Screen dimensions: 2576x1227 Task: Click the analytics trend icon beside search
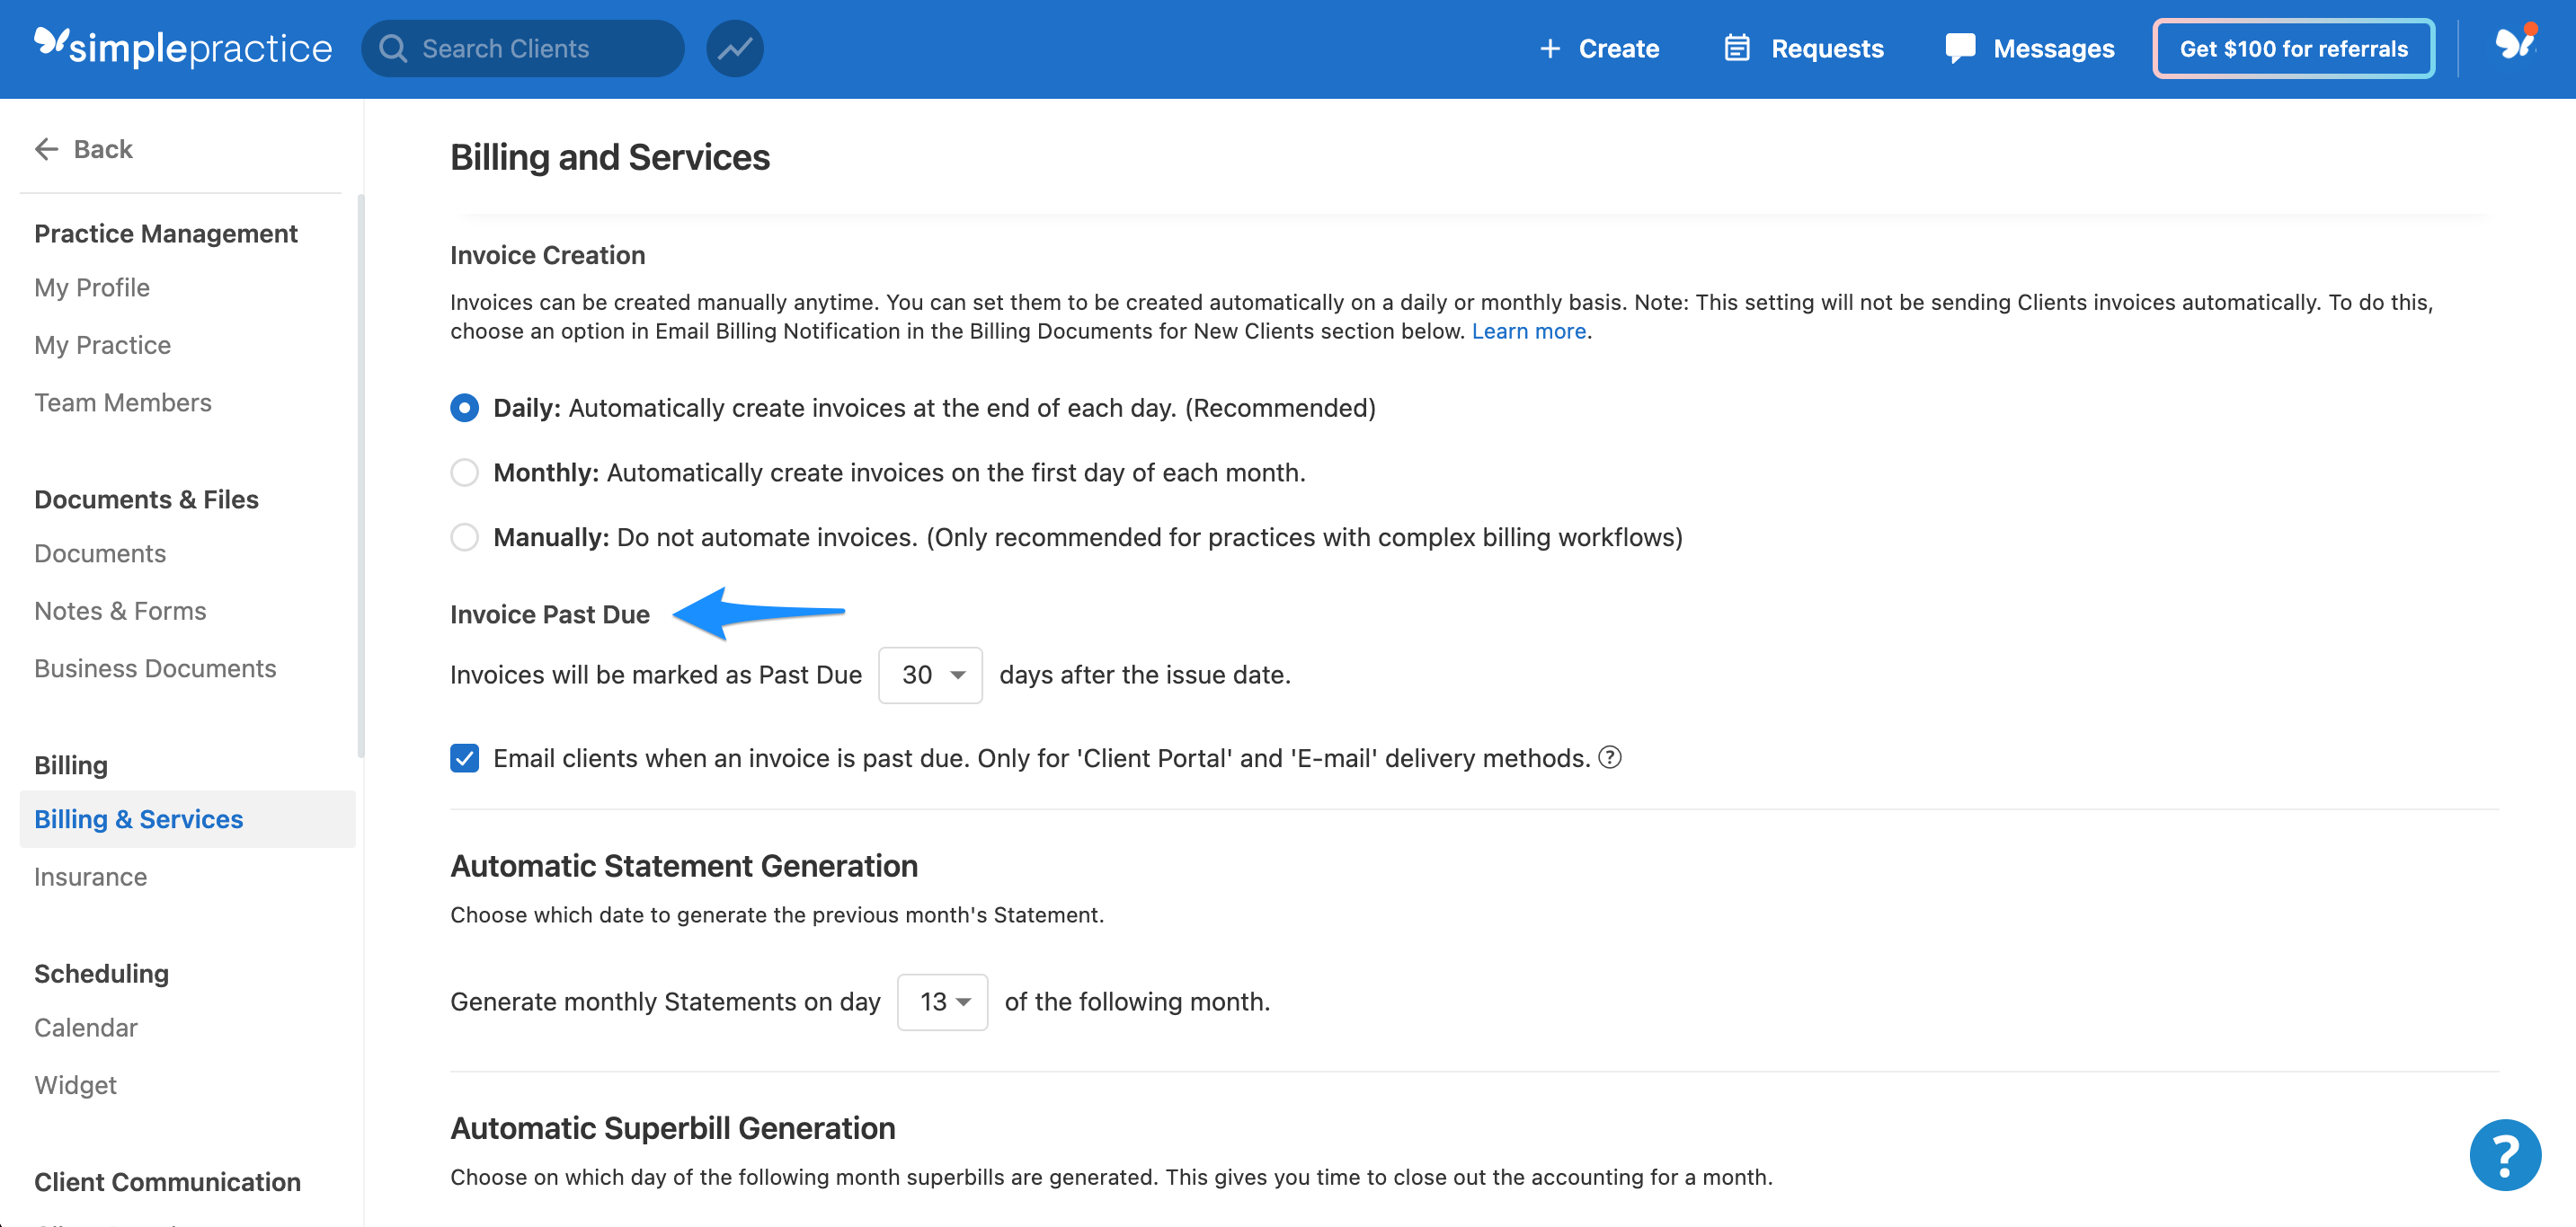coord(735,48)
